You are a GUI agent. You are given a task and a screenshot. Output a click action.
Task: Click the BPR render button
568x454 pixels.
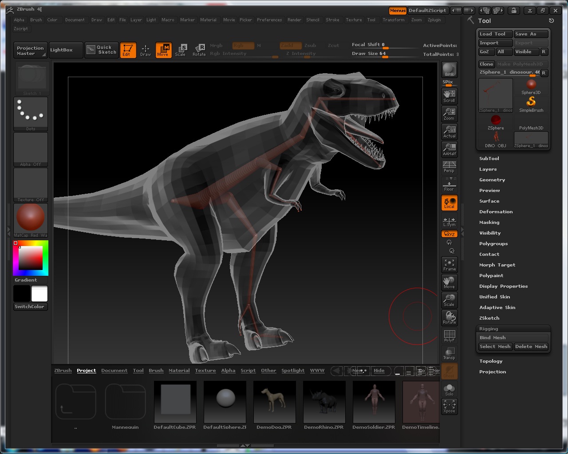click(449, 70)
